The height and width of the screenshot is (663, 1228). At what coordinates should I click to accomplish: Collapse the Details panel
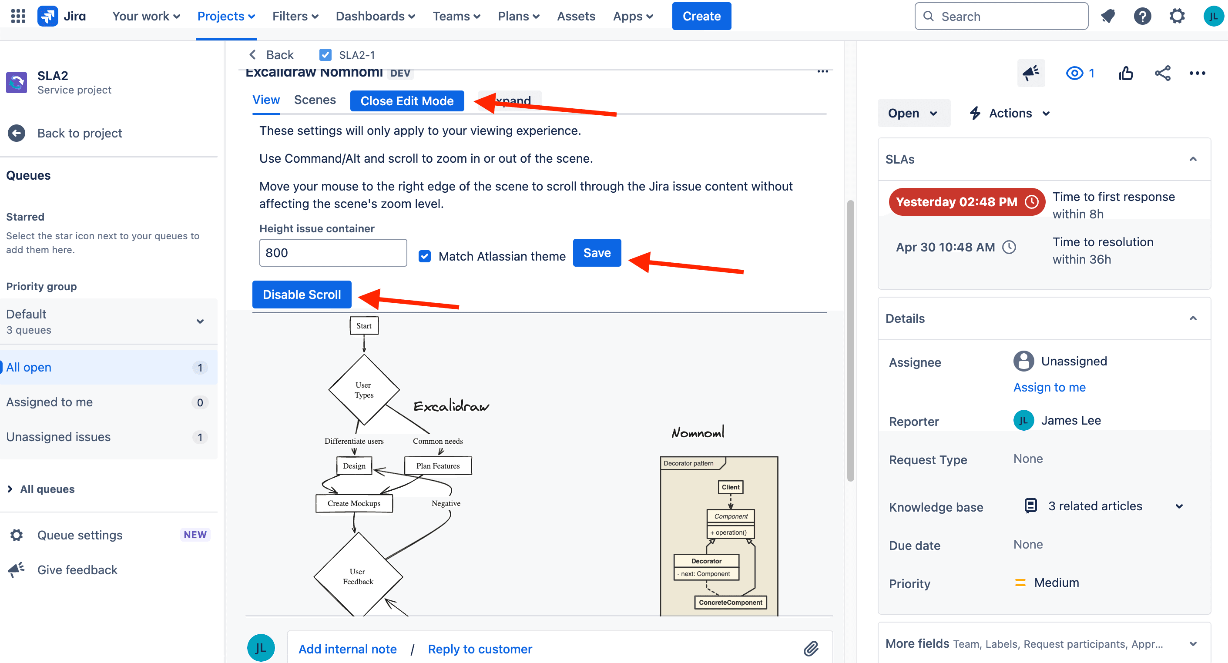[x=1193, y=318]
